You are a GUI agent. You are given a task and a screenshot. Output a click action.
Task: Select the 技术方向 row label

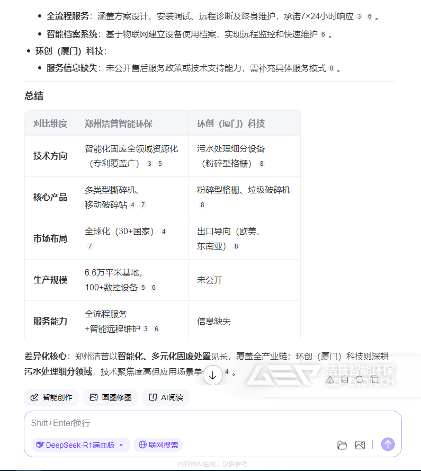click(x=50, y=156)
